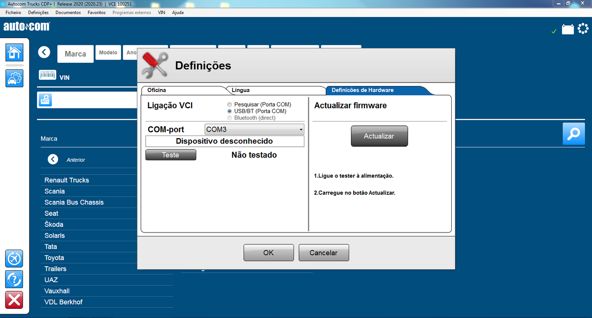The width and height of the screenshot is (592, 318).
Task: Click the green checkmark status icon top right
Action: pos(554,31)
